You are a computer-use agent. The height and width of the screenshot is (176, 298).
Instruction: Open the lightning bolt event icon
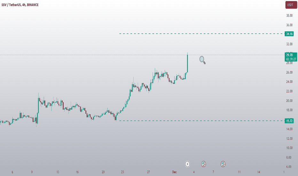(187, 164)
